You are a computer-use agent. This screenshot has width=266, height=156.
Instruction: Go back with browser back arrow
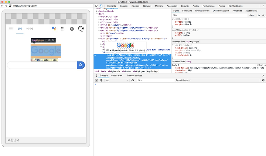click(x=2, y=6)
